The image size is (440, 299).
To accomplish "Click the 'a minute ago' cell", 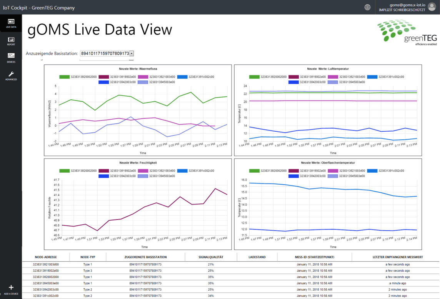I will click(x=398, y=283).
